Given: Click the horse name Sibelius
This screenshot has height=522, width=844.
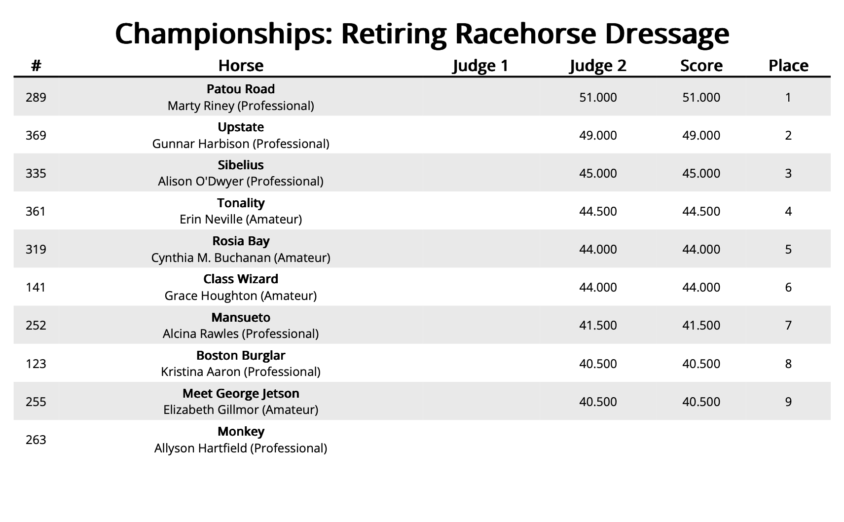Looking at the screenshot, I should tap(241, 165).
